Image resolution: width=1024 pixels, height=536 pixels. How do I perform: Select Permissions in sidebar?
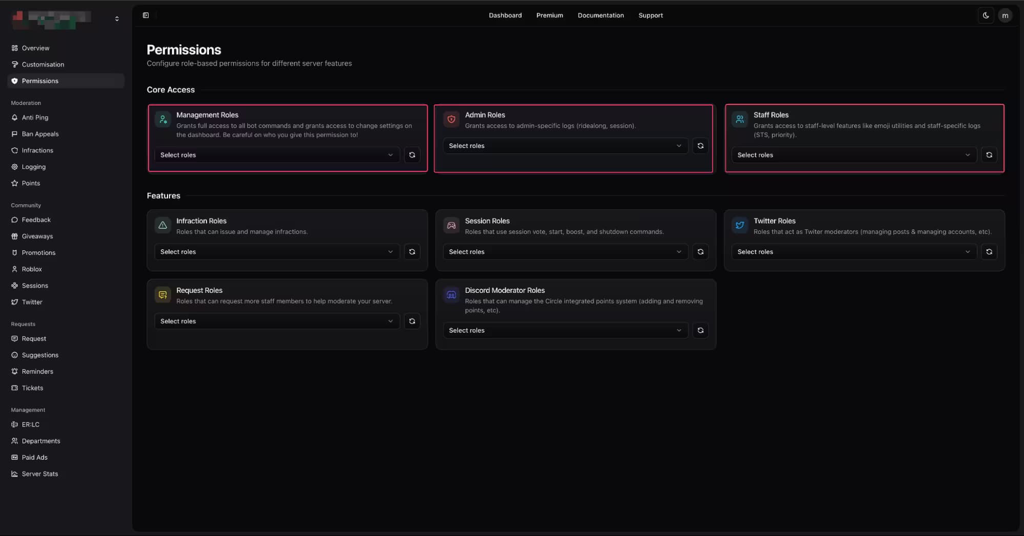pyautogui.click(x=66, y=81)
